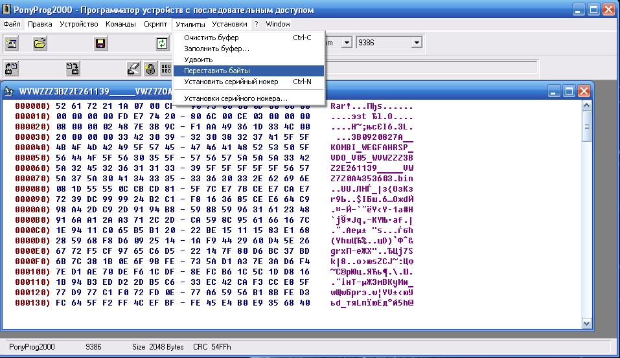Open the Команды menu
The width and height of the screenshot is (620, 358).
121,24
